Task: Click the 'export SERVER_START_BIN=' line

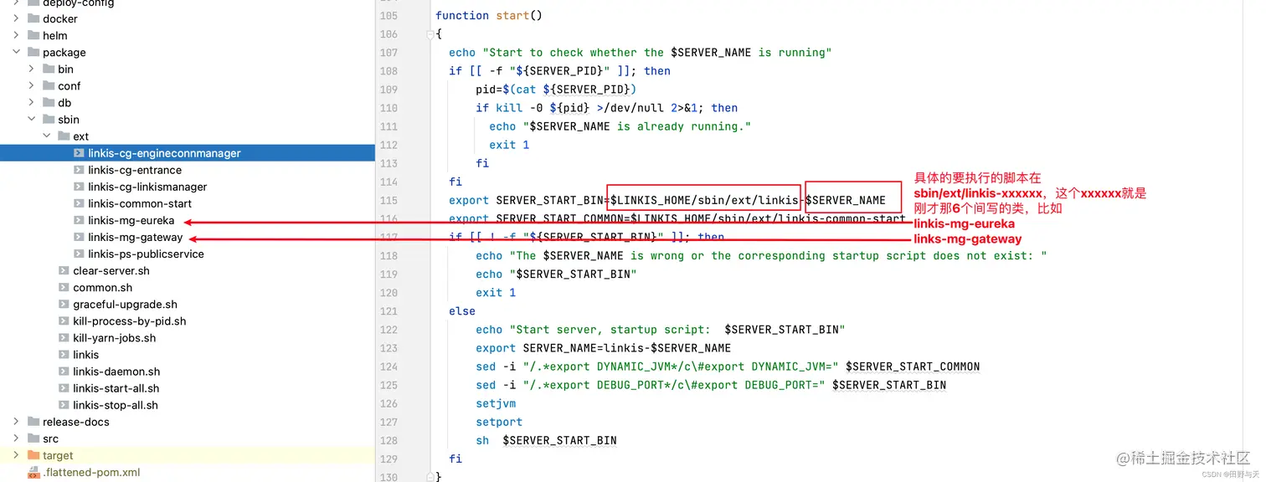Action: 667,200
